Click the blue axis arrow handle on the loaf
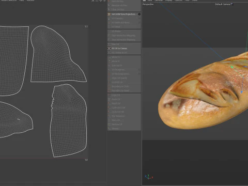248x186 pixels. pos(241,92)
